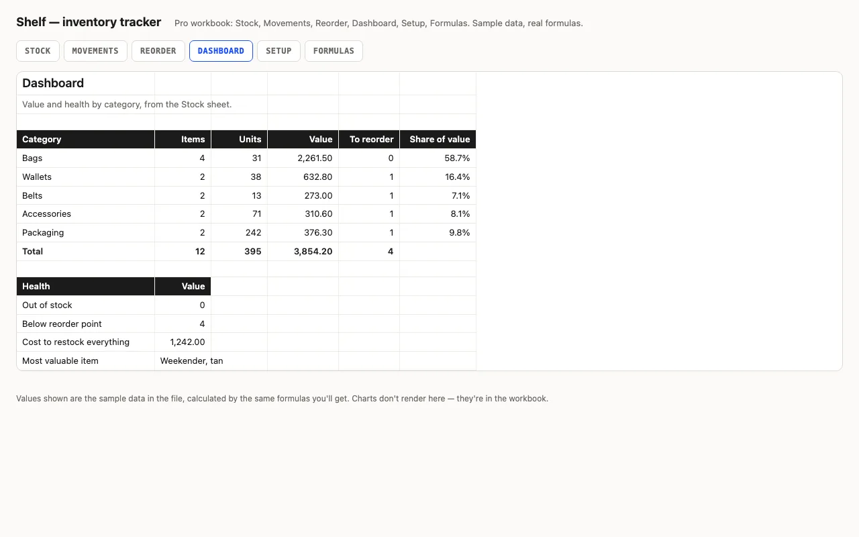The image size is (859, 537).
Task: Click the Value and health description cell
Action: point(86,105)
